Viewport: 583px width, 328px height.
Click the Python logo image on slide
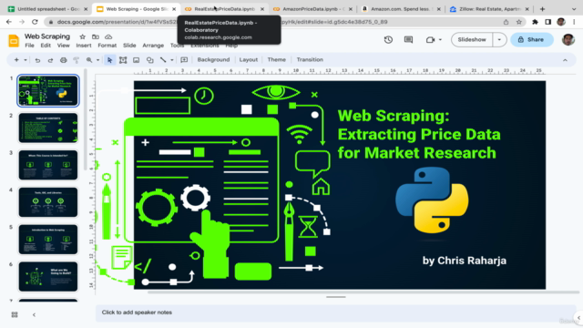[x=432, y=200]
